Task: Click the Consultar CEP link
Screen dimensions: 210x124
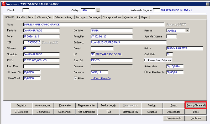Action: coord(50,42)
